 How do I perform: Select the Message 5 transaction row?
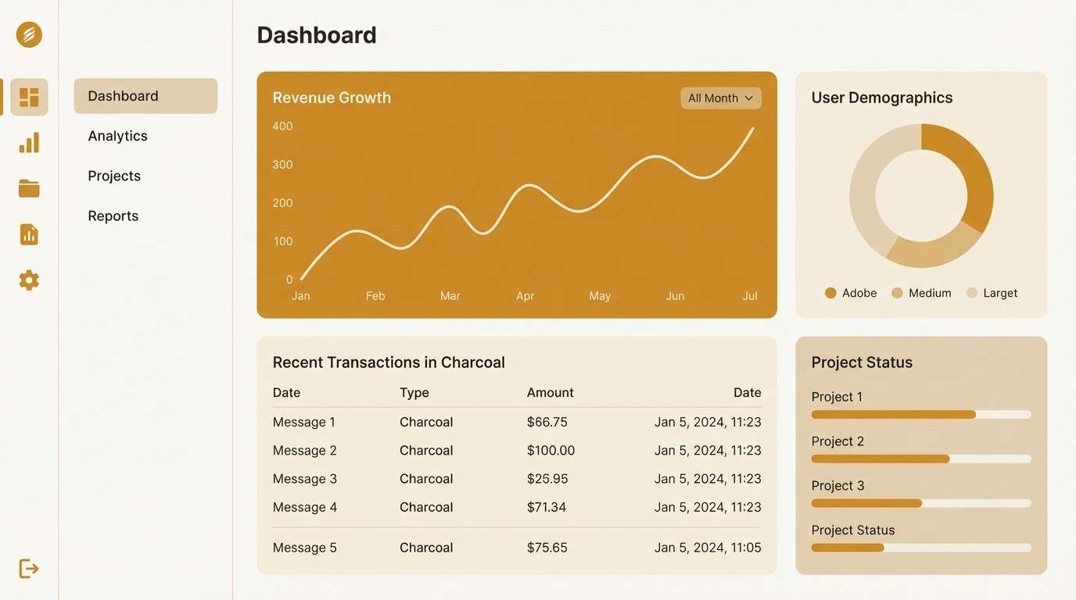[x=516, y=547]
